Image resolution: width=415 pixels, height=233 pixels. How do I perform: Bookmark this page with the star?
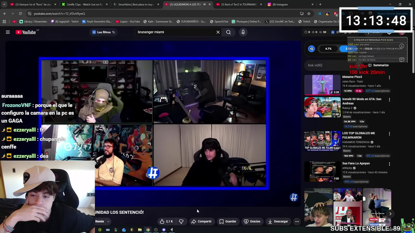pyautogui.click(x=309, y=14)
